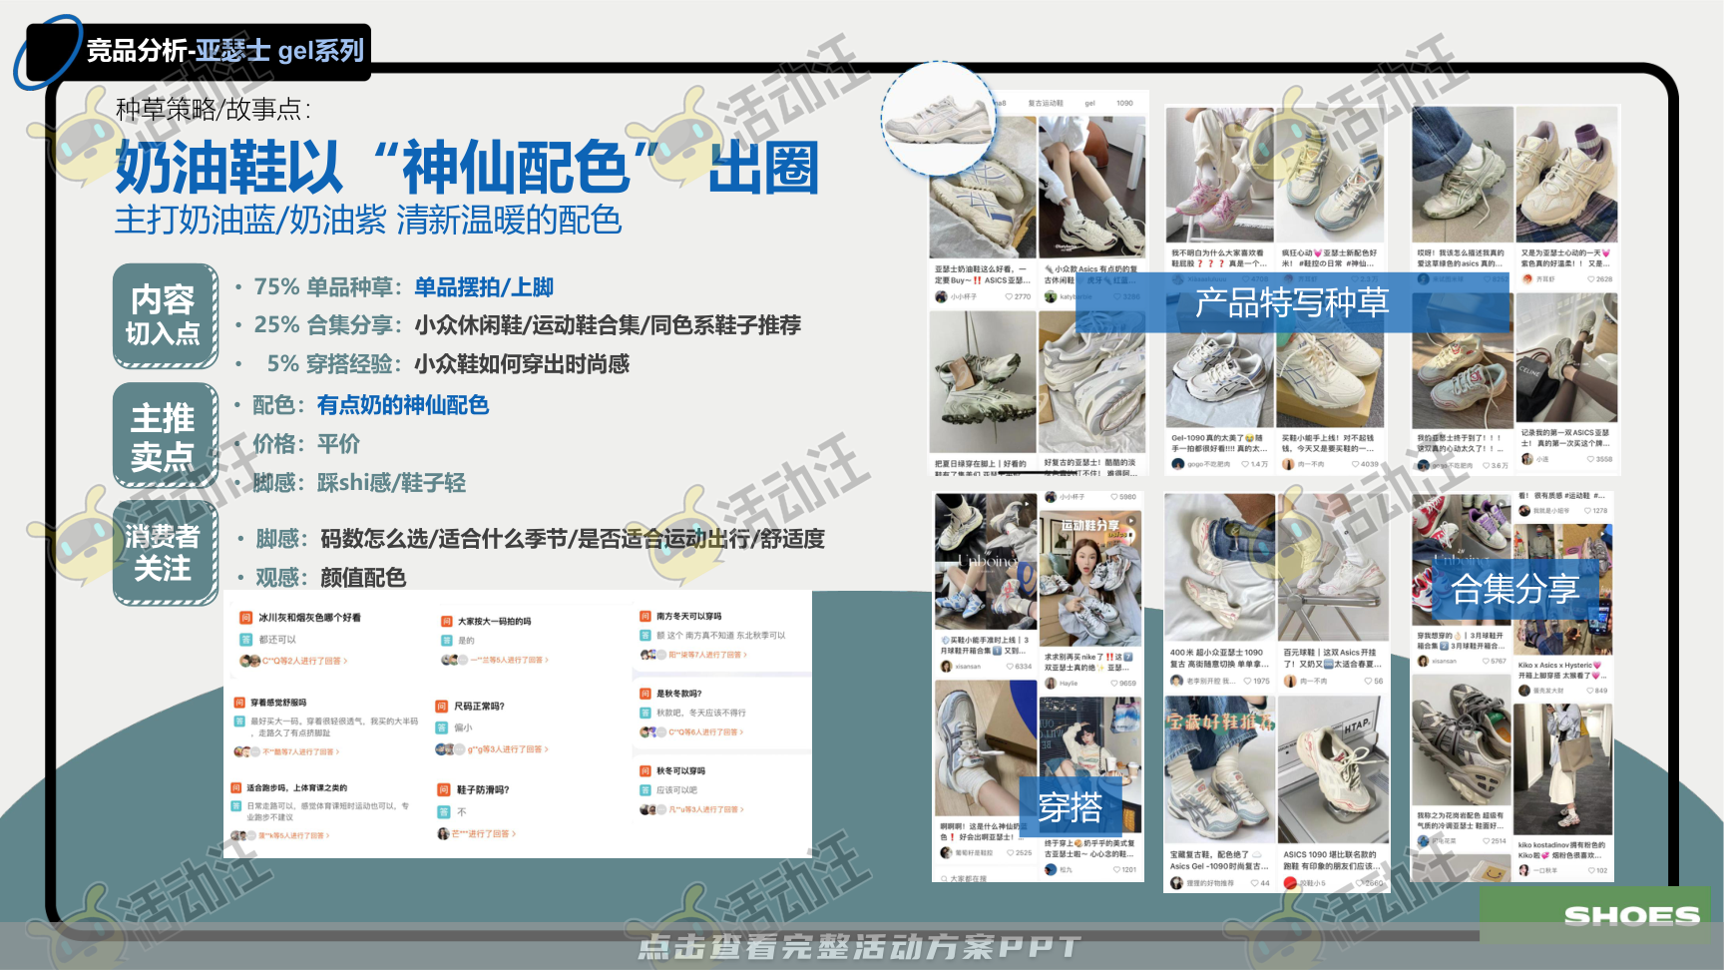Click the heart icon showing 1278 likes
This screenshot has width=1724, height=970.
tap(1587, 510)
